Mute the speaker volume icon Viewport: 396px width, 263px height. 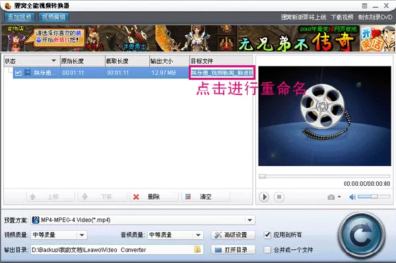click(352, 196)
